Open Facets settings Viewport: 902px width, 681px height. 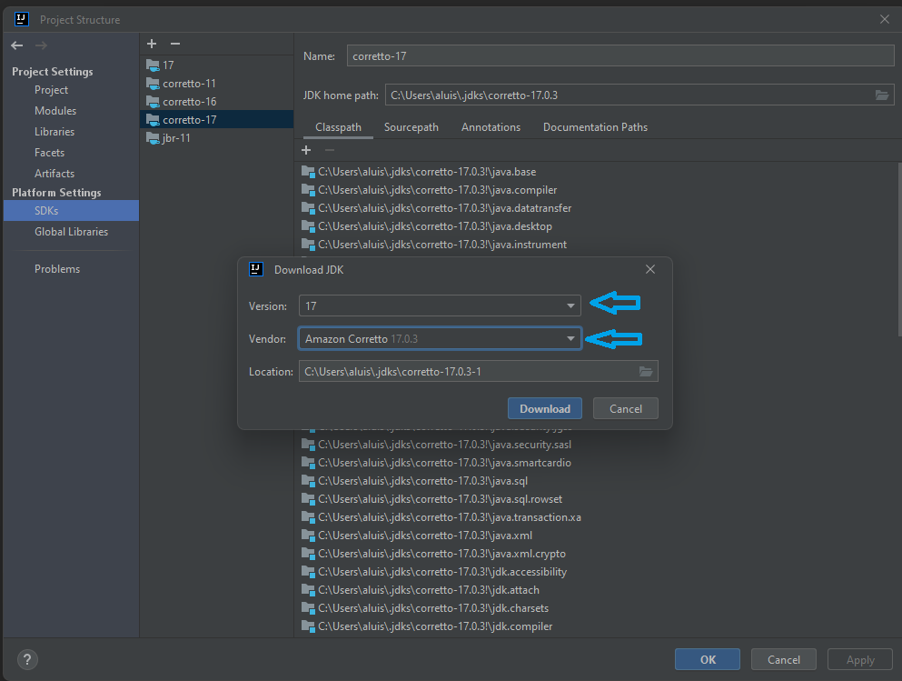(49, 153)
